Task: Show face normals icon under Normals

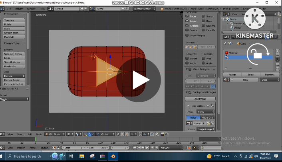Action: click(195, 47)
